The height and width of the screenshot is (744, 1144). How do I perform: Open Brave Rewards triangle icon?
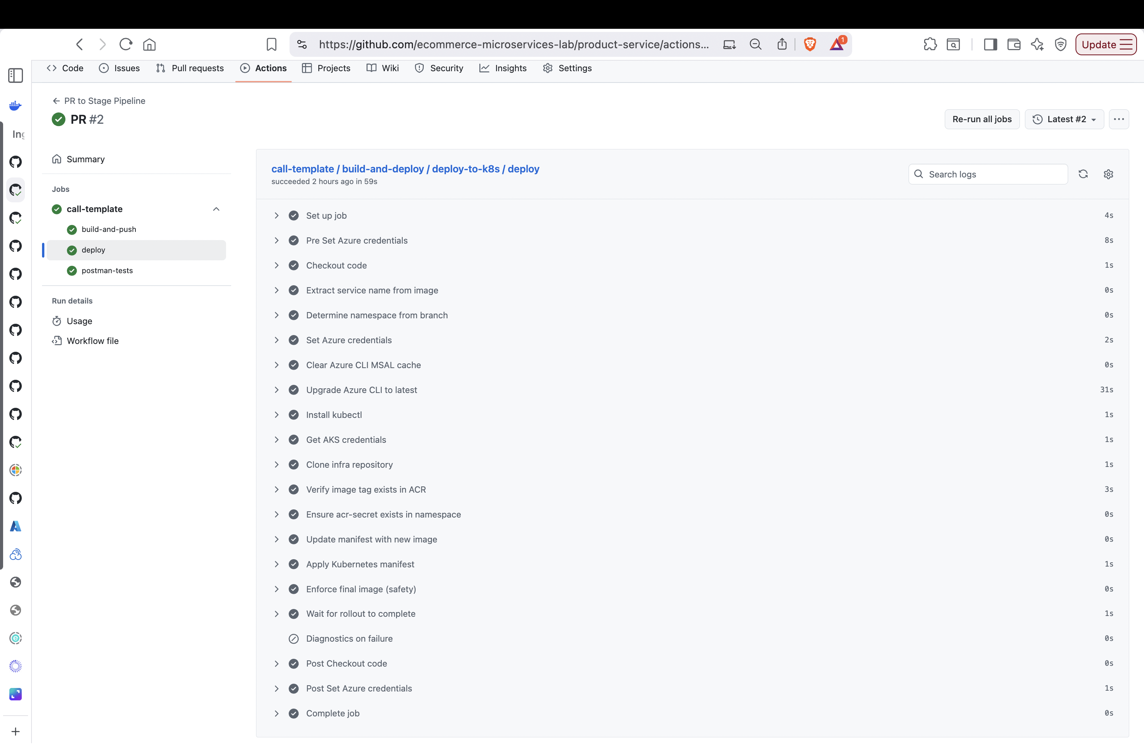coord(837,44)
